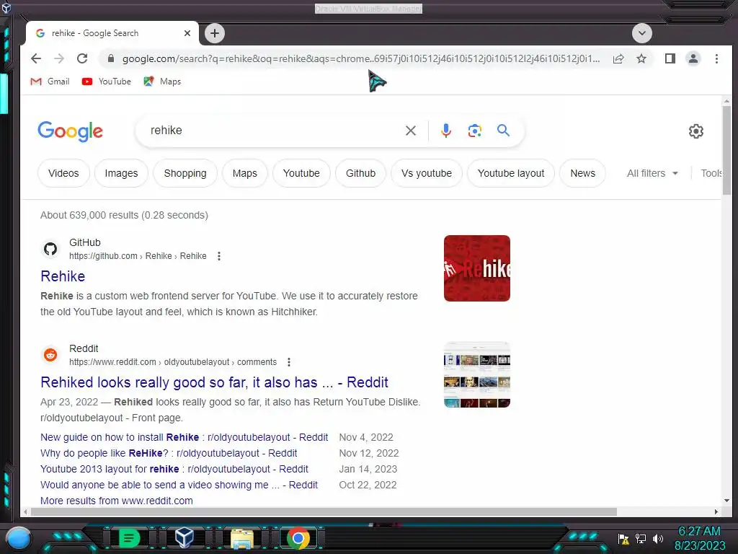Bookmark this page with the star icon
The image size is (738, 554).
(x=641, y=58)
